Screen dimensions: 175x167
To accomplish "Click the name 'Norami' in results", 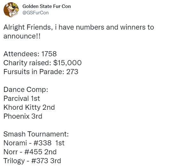I will pyautogui.click(x=15, y=143).
